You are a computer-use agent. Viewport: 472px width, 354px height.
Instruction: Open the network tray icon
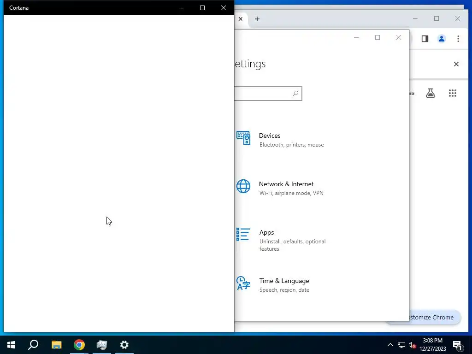click(401, 345)
